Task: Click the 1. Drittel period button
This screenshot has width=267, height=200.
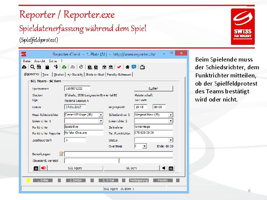Action: coord(43,180)
